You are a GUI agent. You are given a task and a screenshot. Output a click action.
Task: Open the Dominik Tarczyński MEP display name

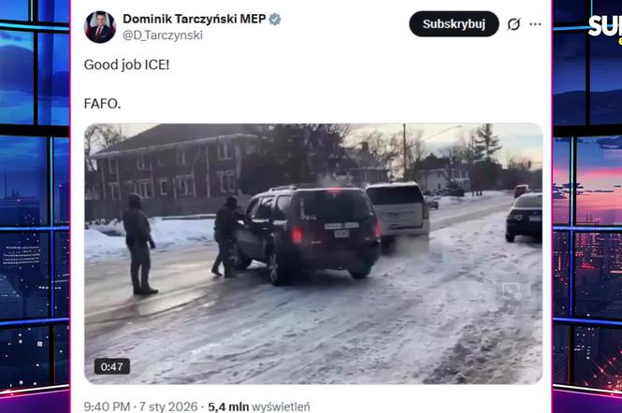194,19
